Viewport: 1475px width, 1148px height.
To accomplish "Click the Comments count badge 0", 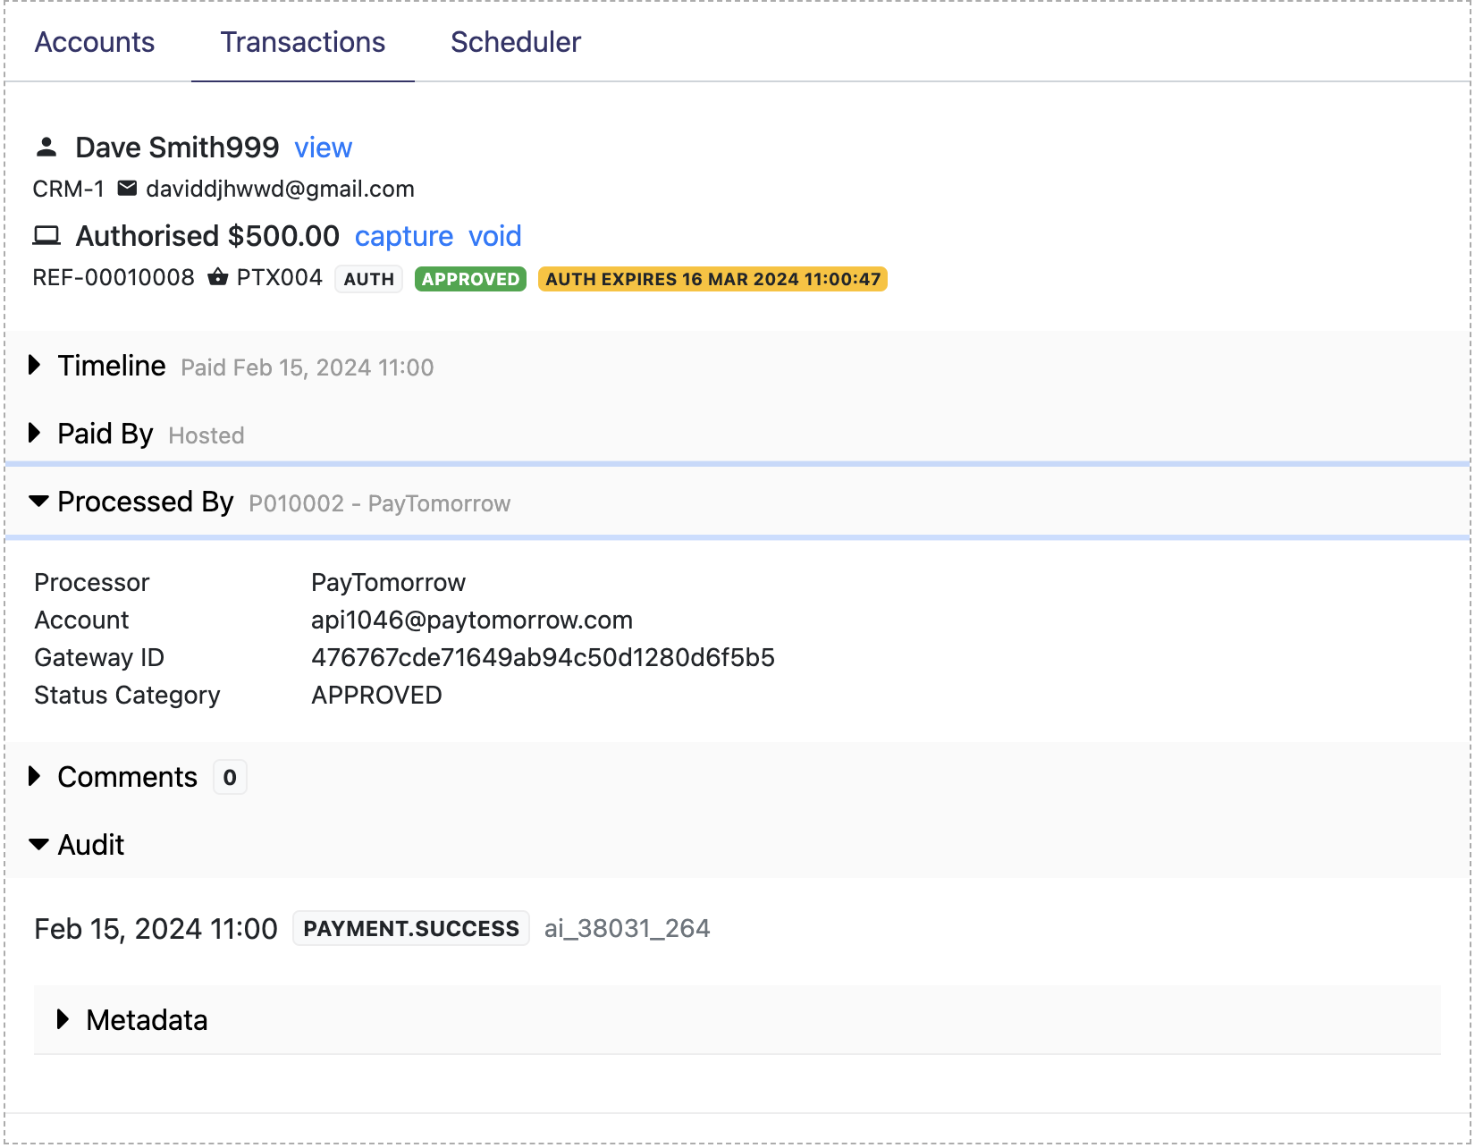I will (x=230, y=777).
